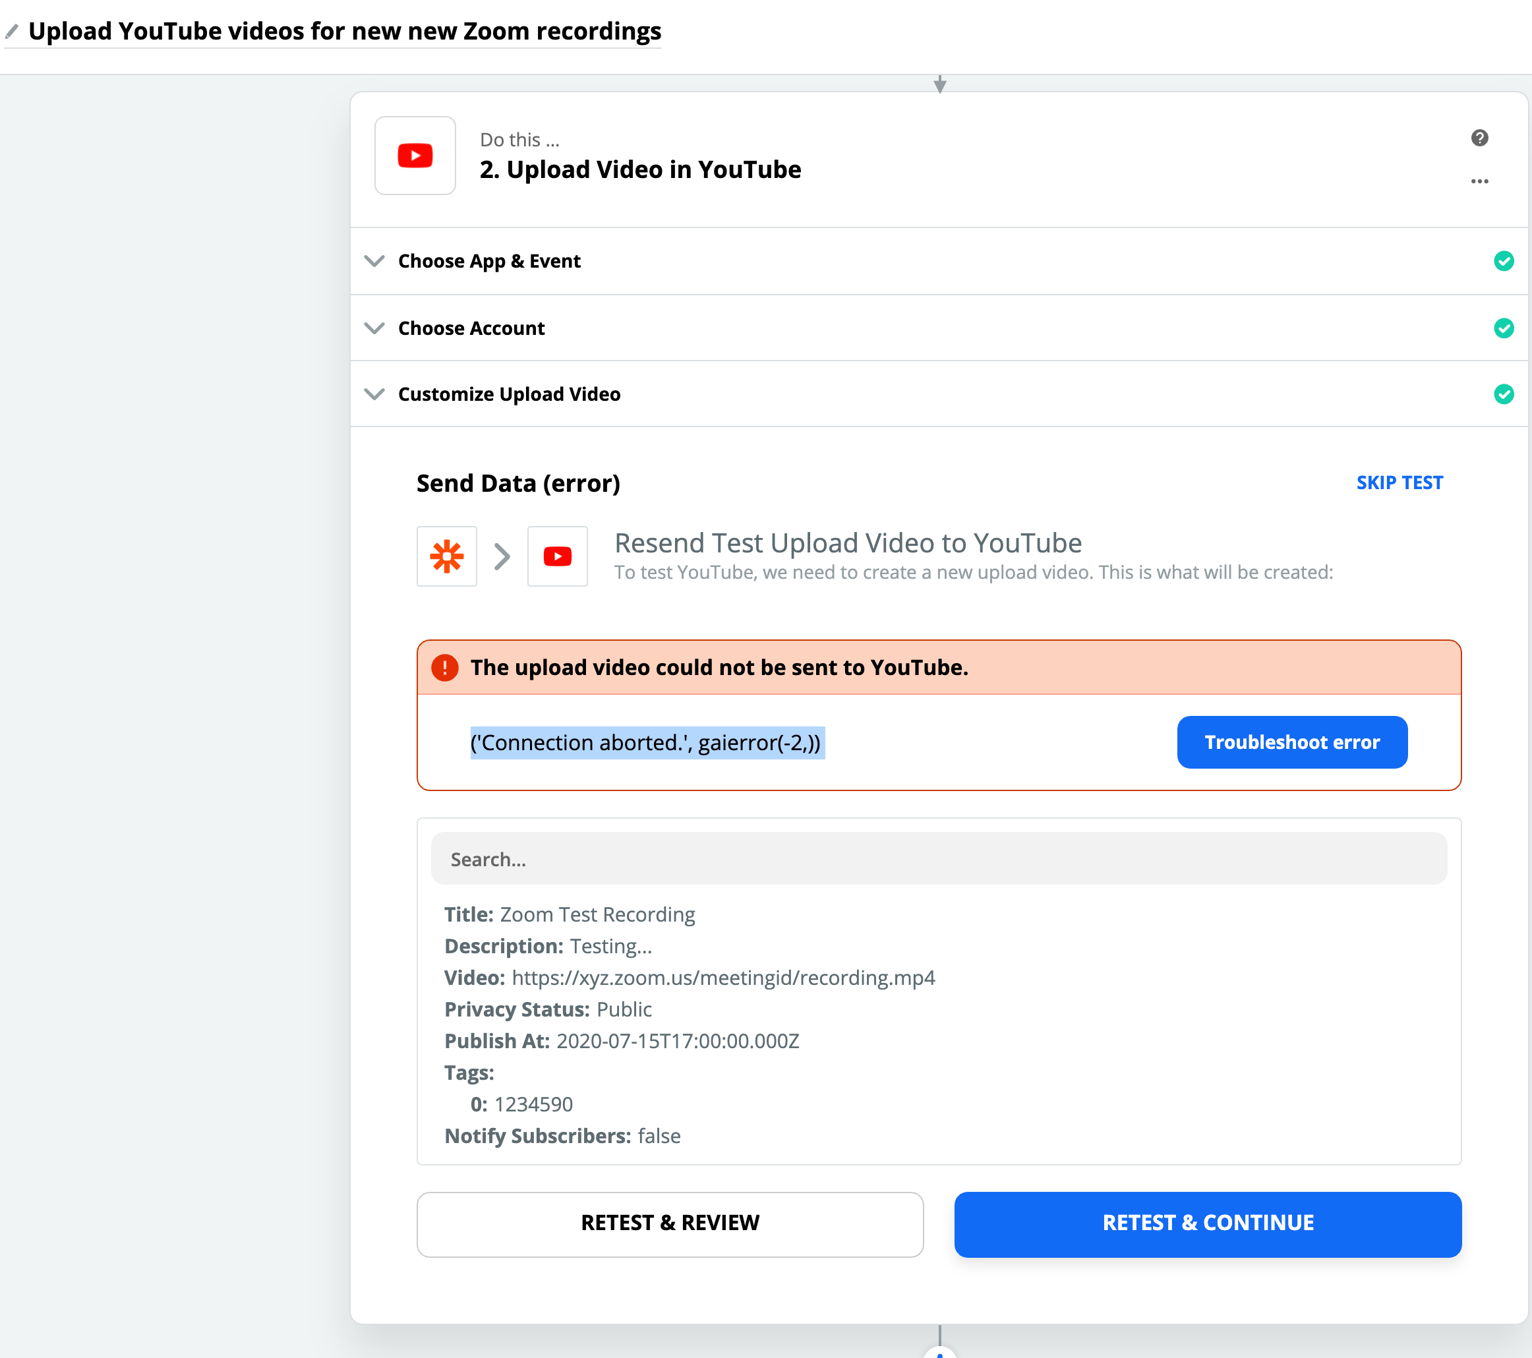Image resolution: width=1532 pixels, height=1358 pixels.
Task: Click the Description value 'Testing...'
Action: (611, 946)
